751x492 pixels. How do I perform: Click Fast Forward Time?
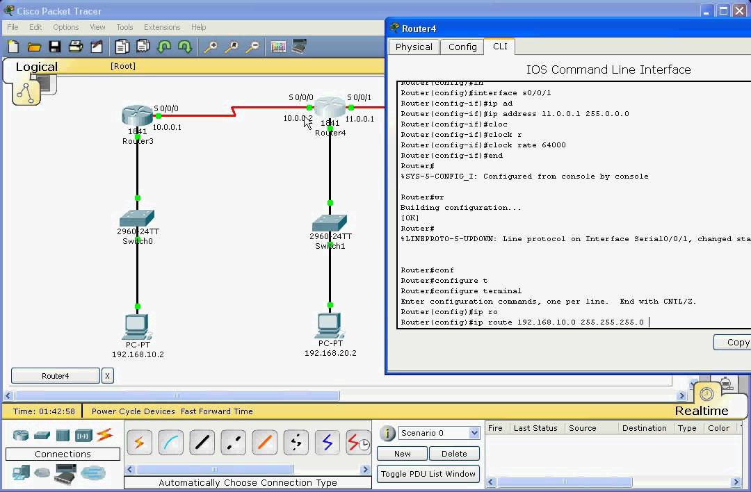click(x=216, y=411)
